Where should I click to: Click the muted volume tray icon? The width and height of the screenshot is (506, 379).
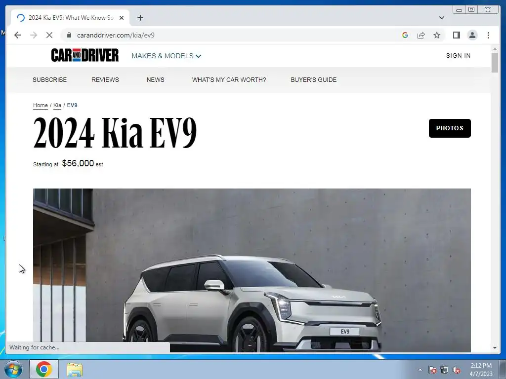tap(456, 370)
